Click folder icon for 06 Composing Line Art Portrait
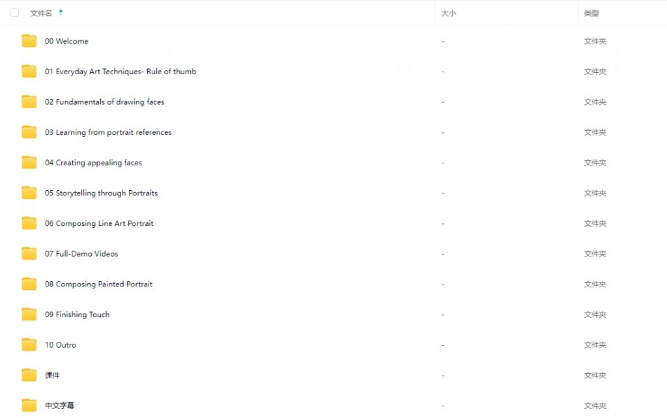 (x=29, y=223)
